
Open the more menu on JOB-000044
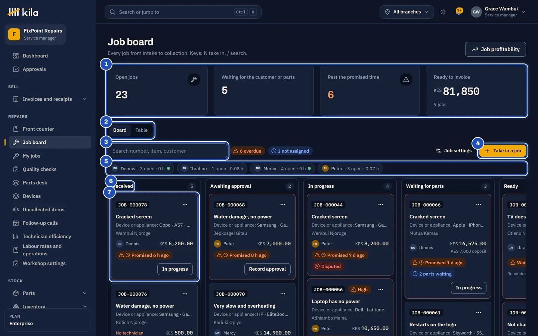381,205
